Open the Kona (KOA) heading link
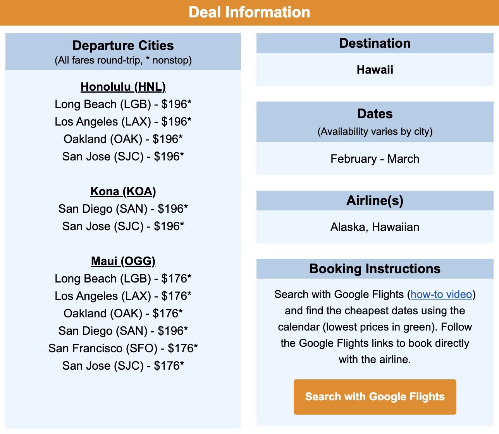This screenshot has height=434, width=499. (123, 191)
